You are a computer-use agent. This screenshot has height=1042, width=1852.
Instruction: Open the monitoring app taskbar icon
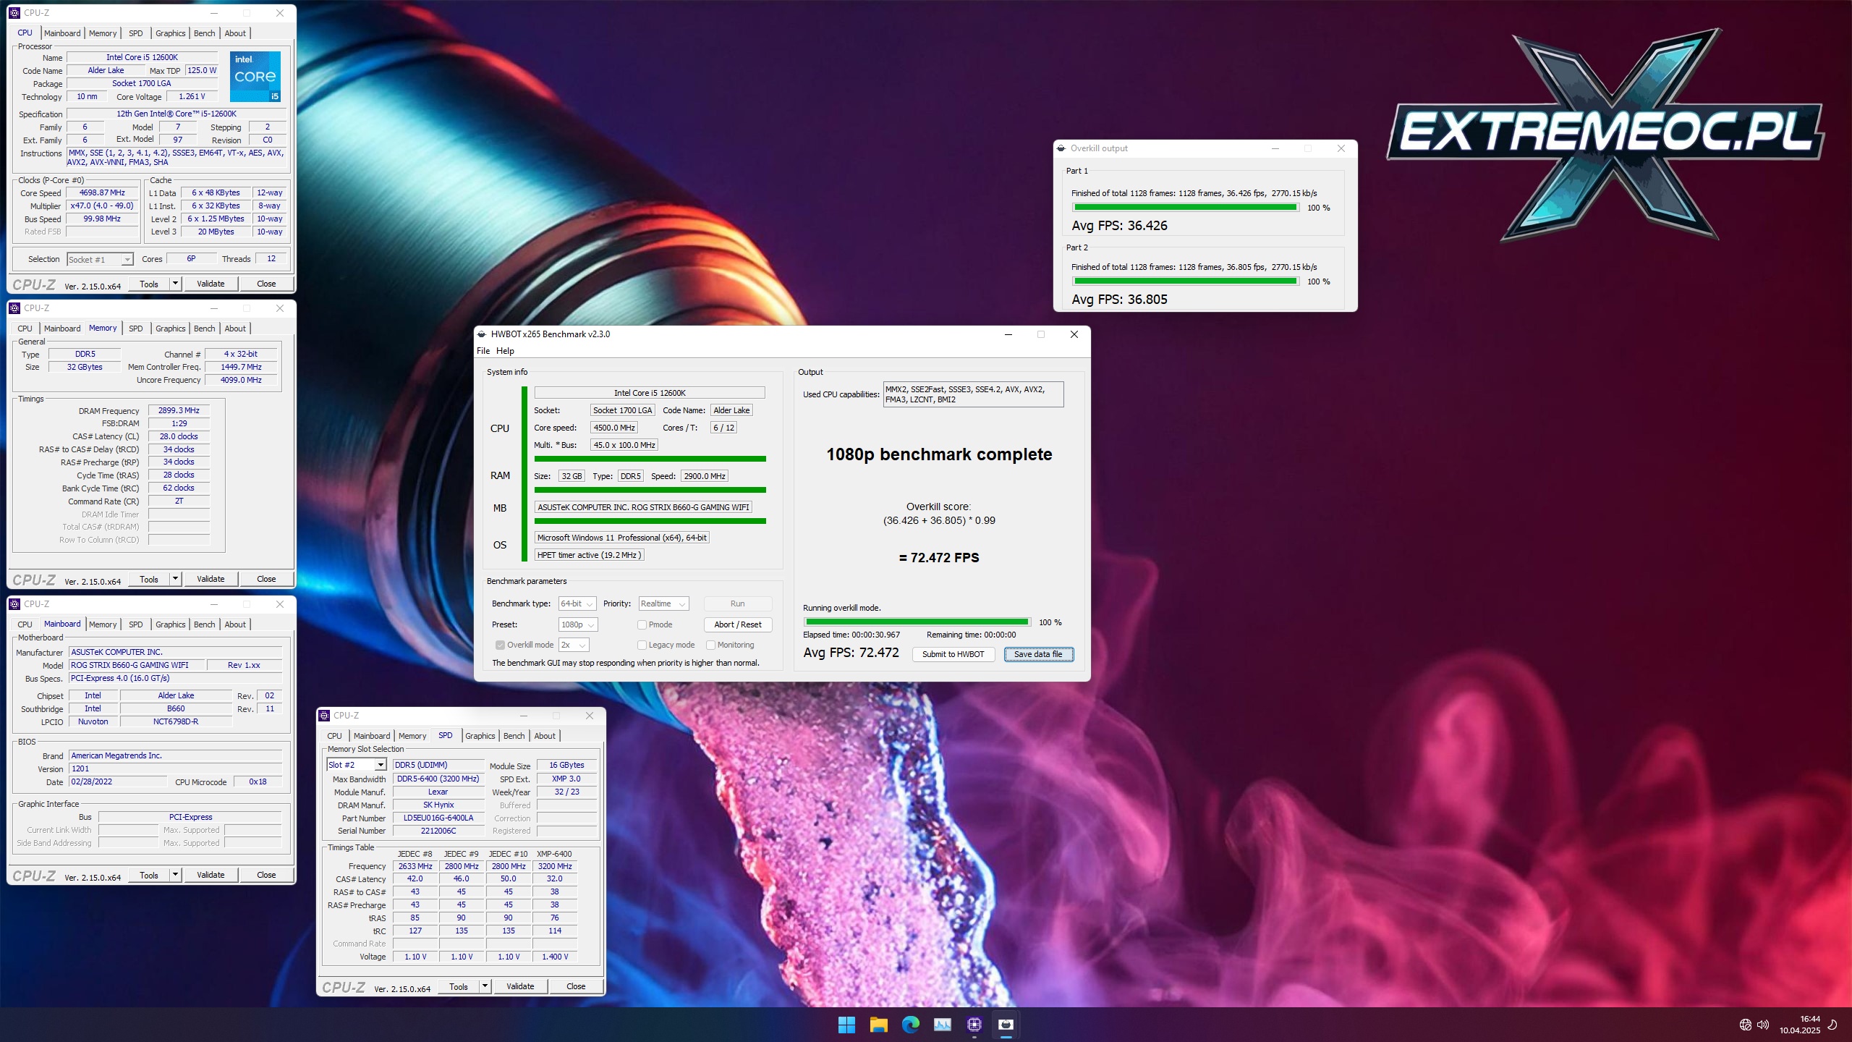point(942,1024)
